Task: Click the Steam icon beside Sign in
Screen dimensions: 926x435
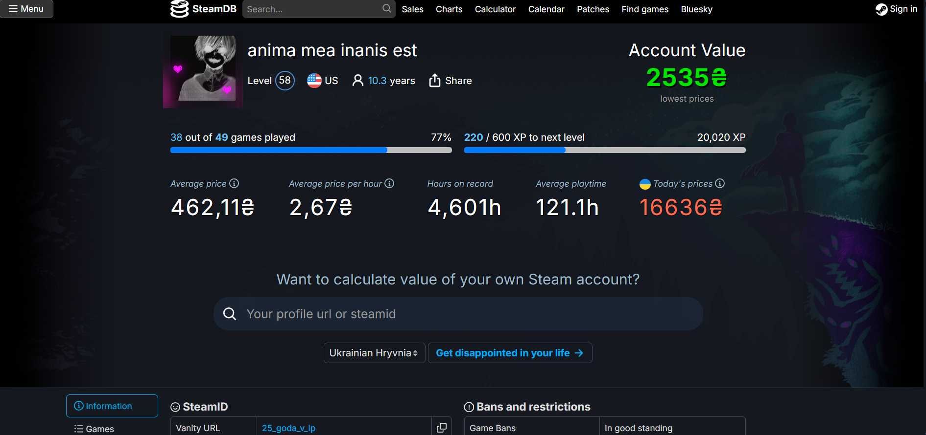Action: [x=881, y=9]
